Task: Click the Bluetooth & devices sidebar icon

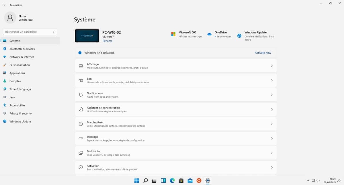Action: coord(5,49)
